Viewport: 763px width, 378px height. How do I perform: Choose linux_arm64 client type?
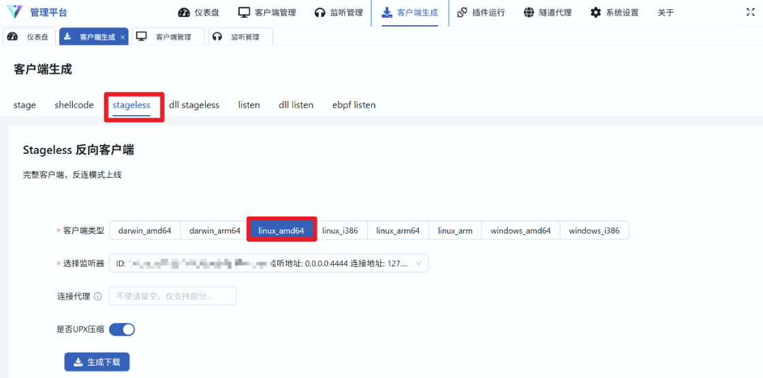pyautogui.click(x=398, y=231)
